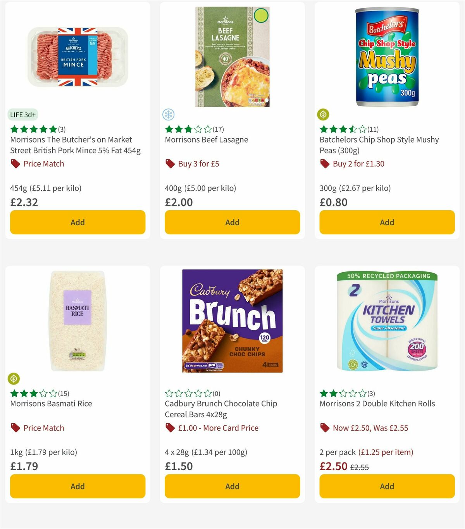Click the frozen food snowflake icon on Beef Lasagne
The height and width of the screenshot is (529, 465).
tap(168, 115)
